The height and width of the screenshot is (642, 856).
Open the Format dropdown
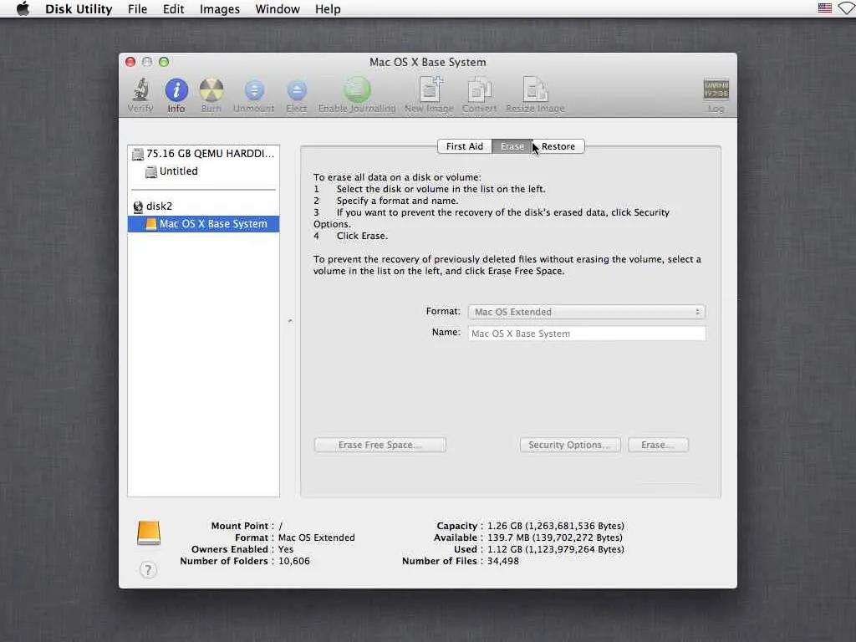[587, 312]
